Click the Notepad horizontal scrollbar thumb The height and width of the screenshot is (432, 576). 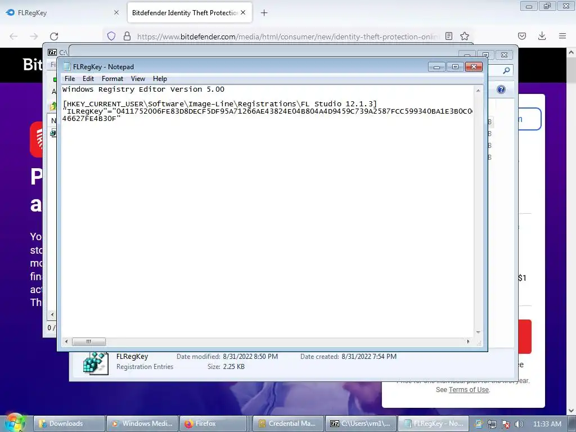[x=88, y=341]
